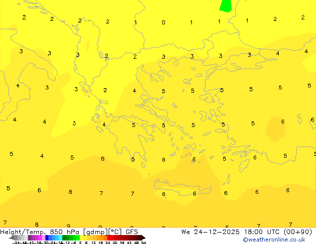Pick the dark blue legend swatch
This screenshot has width=316, height=244.
(47, 238)
